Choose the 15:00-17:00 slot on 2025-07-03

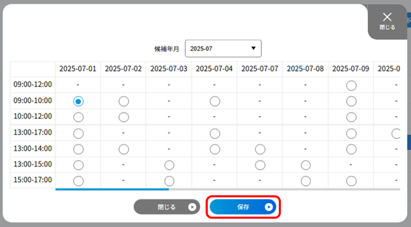(169, 181)
